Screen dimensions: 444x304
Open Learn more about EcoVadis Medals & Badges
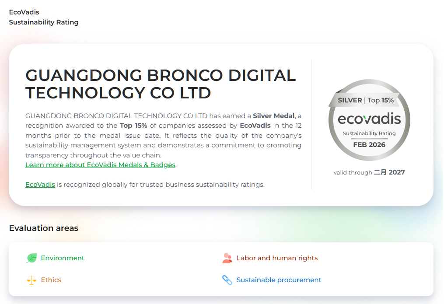coord(100,165)
